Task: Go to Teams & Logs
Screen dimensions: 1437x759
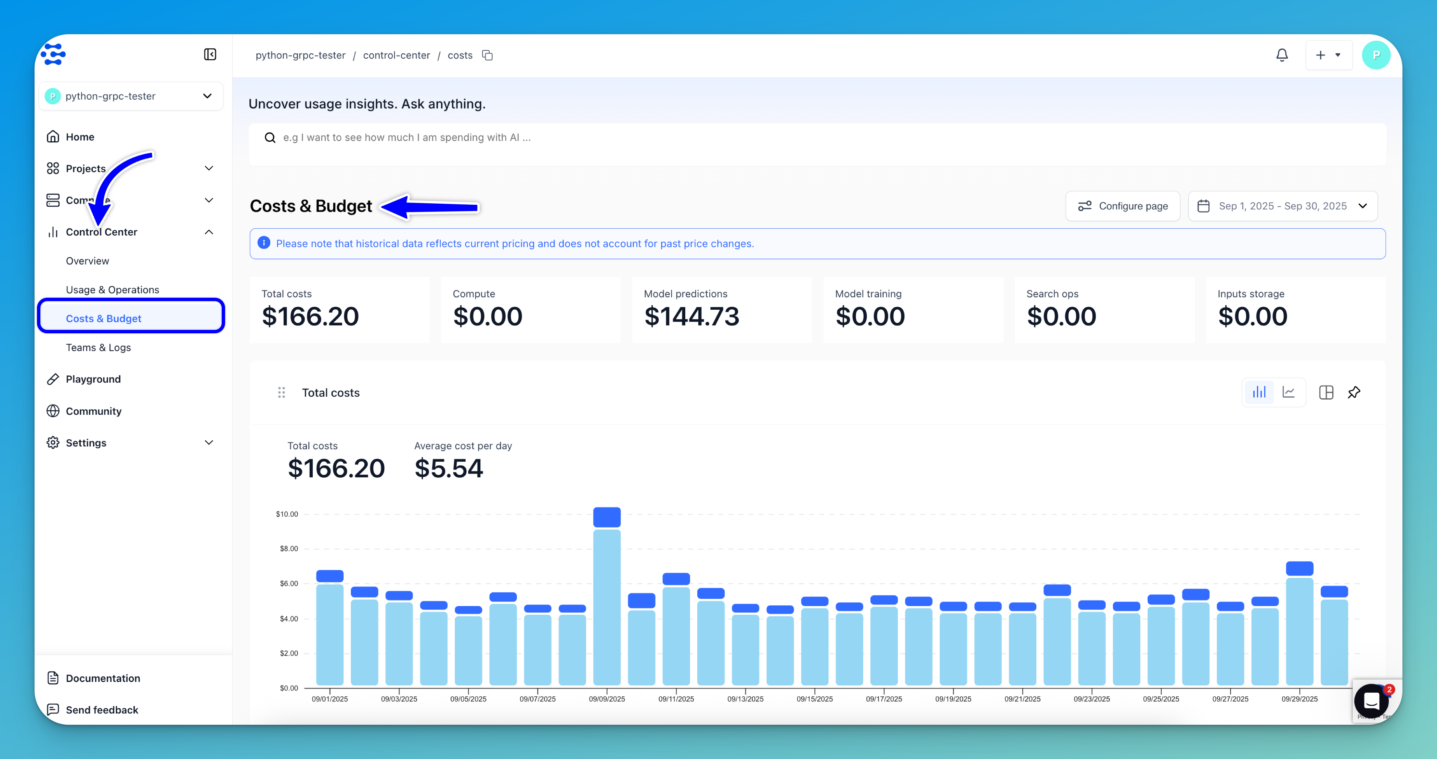Action: [98, 347]
